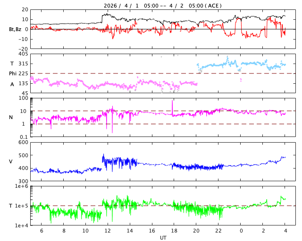Select the 6 tick on the UT axis

[x=42, y=231]
